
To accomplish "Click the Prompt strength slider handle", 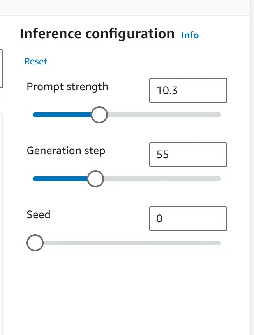I will point(99,115).
